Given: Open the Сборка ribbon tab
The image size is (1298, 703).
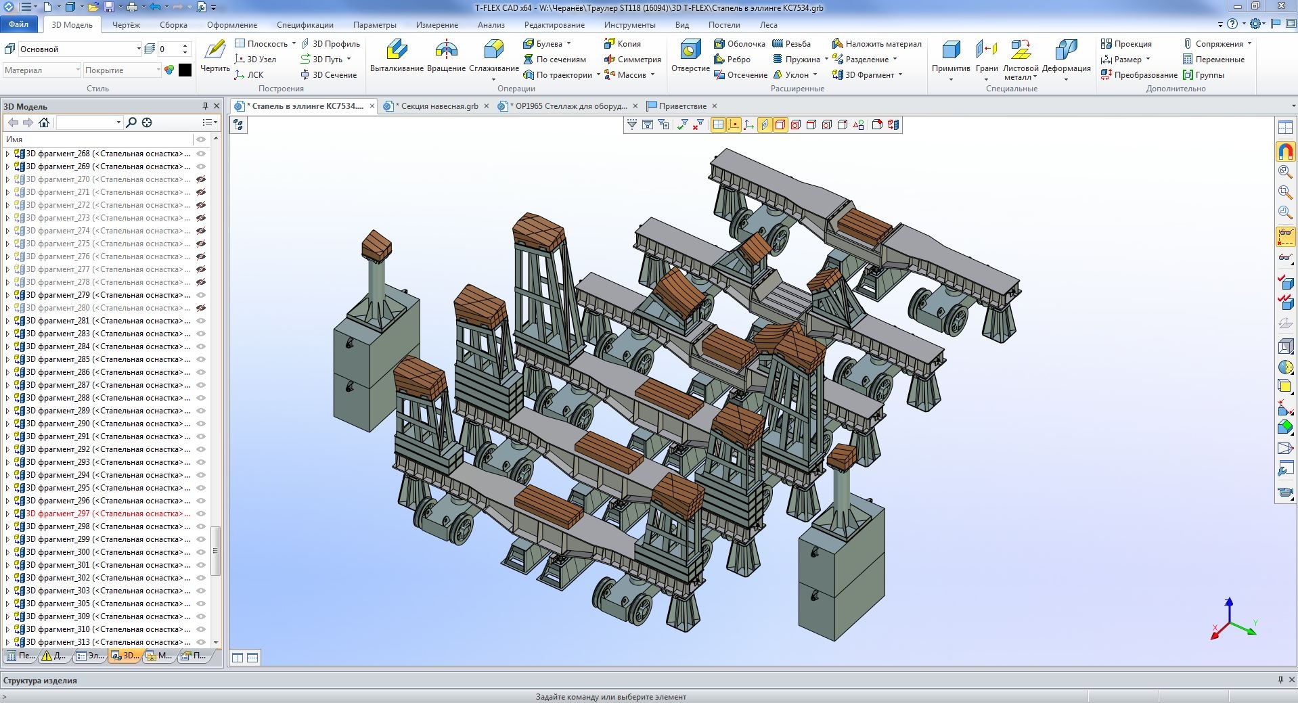Looking at the screenshot, I should pyautogui.click(x=173, y=25).
